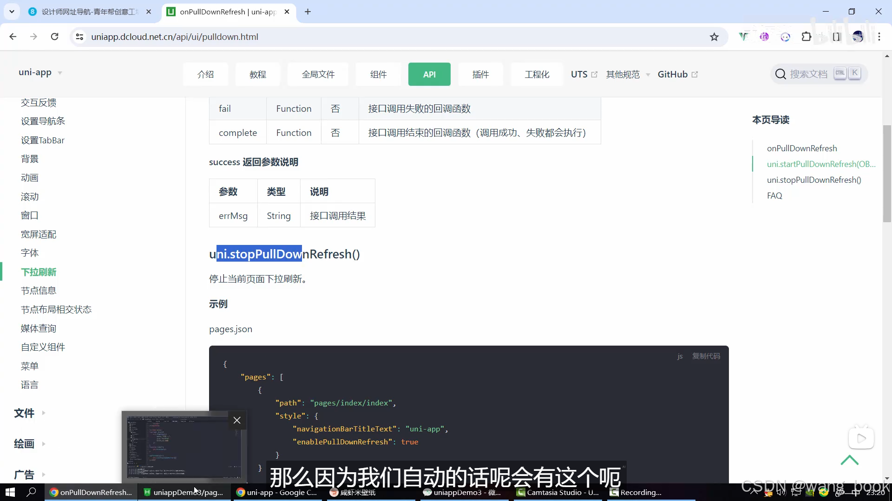This screenshot has height=501, width=892.
Task: Open sidebar item 窗口
Action: coord(29,215)
